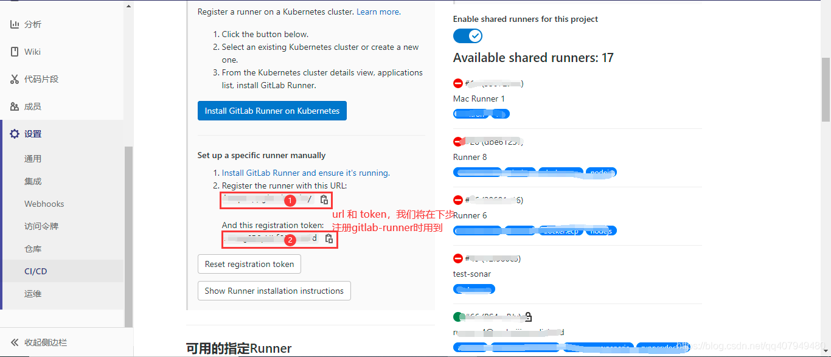
Task: Copy the registration token with clipboard icon
Action: (x=329, y=238)
